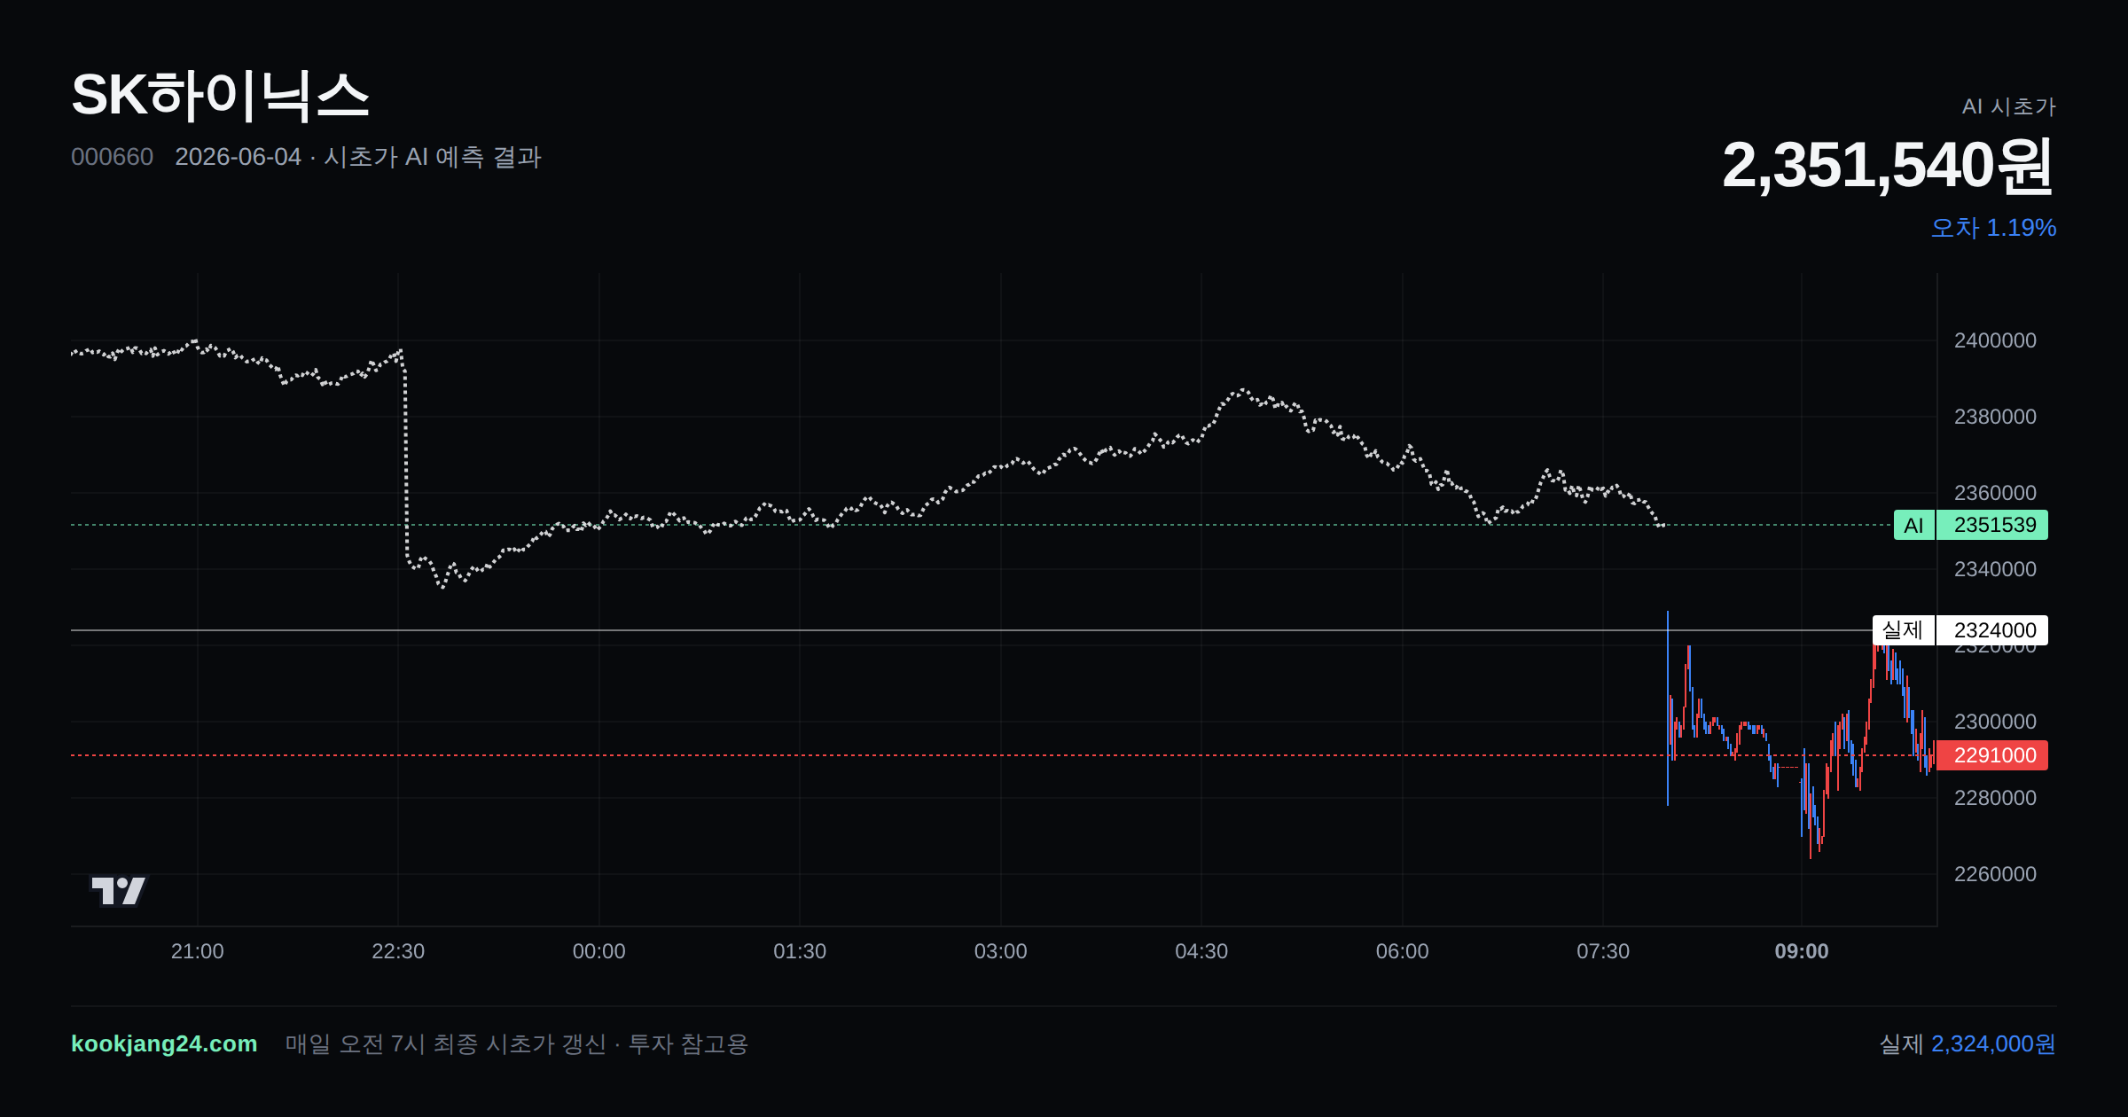Click the footer note 매일 오전 7시 최종 시초가 갱신

point(446,1044)
